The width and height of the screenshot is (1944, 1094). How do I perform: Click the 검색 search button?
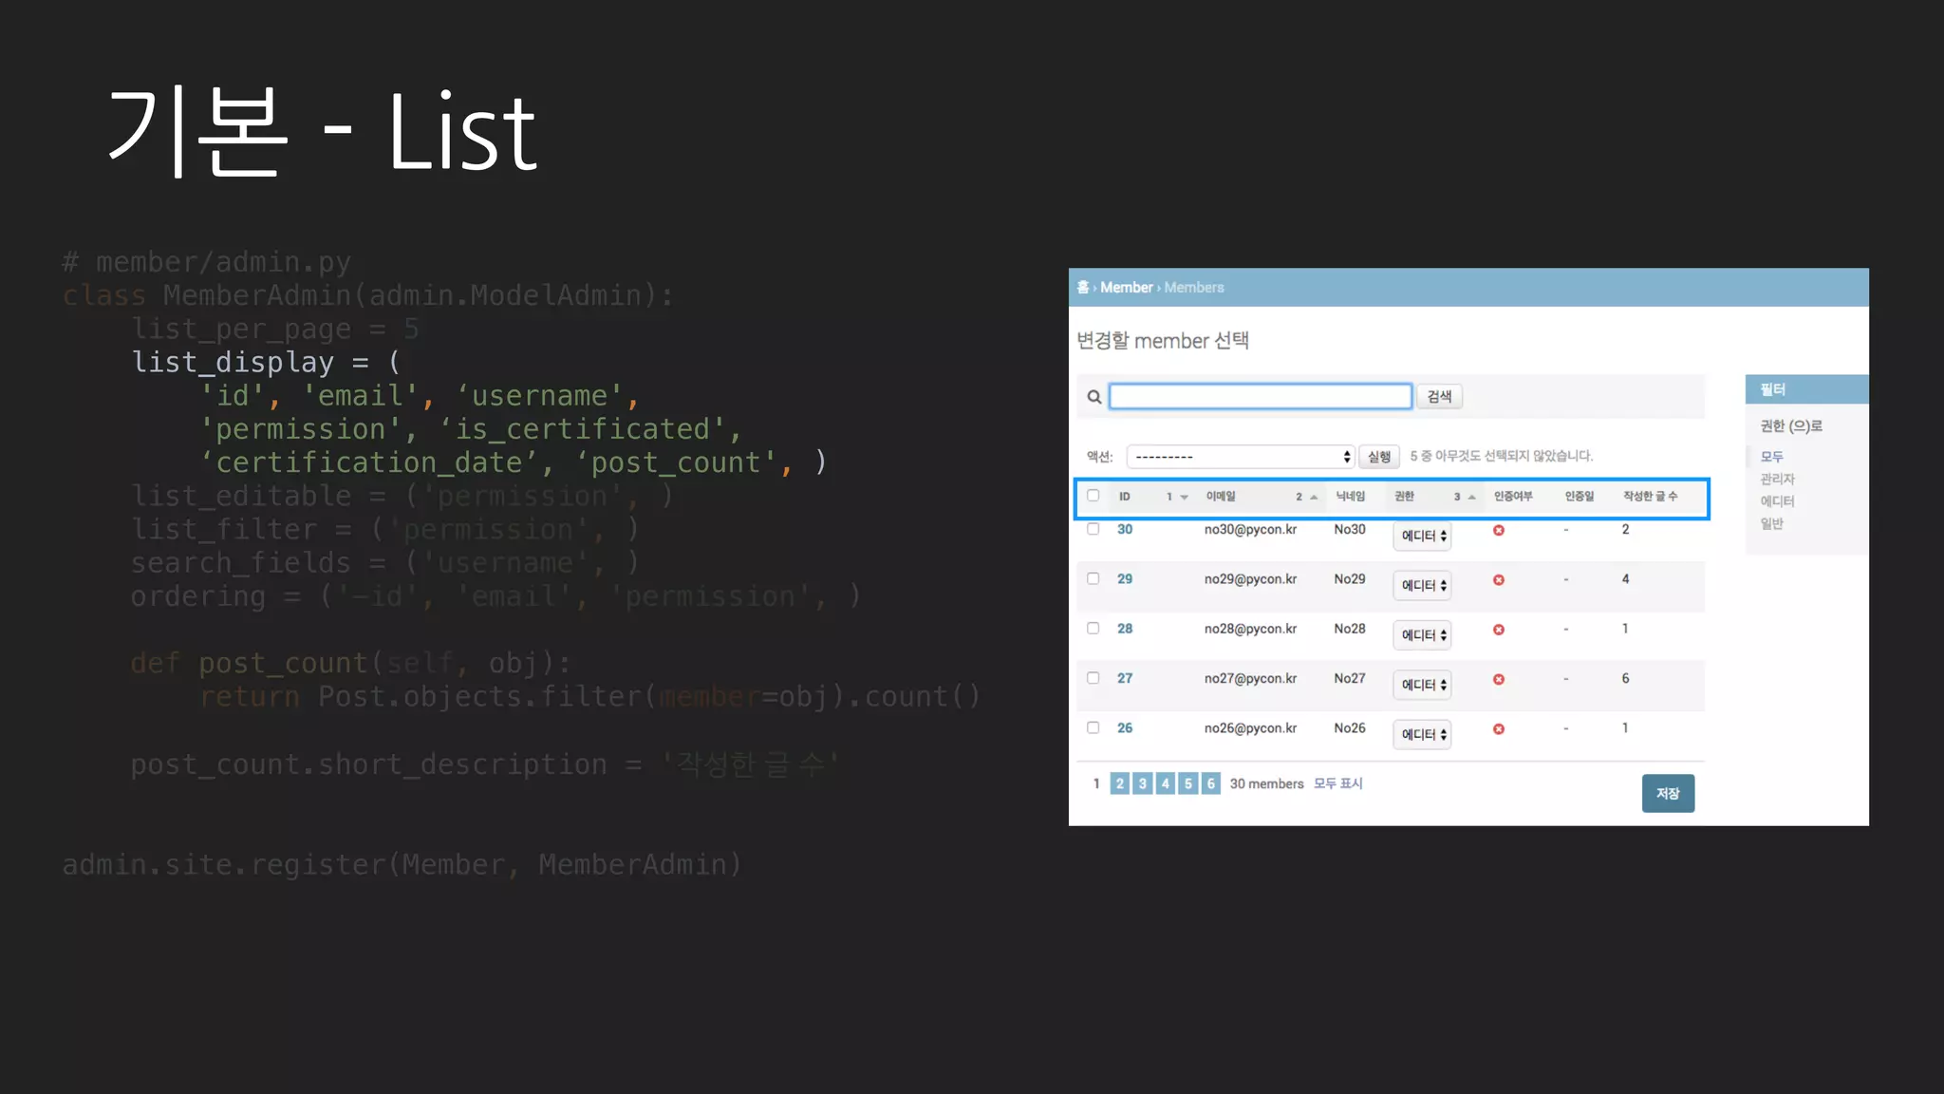[x=1439, y=396]
